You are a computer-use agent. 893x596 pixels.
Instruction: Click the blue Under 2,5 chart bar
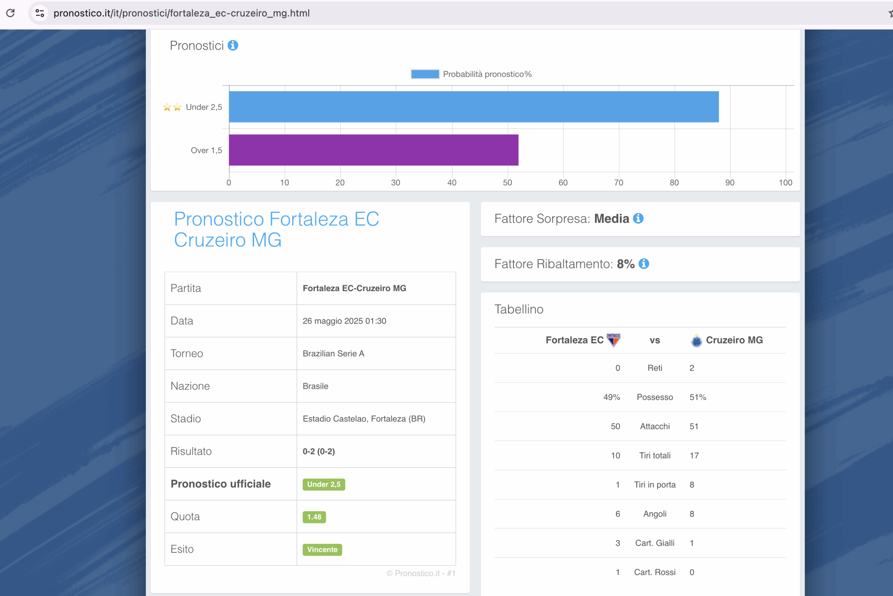pyautogui.click(x=473, y=106)
